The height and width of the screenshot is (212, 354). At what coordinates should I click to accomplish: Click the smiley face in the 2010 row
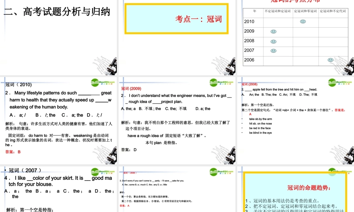303,22
